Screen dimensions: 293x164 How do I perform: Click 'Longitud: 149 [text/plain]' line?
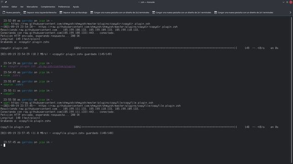tap(20, 39)
